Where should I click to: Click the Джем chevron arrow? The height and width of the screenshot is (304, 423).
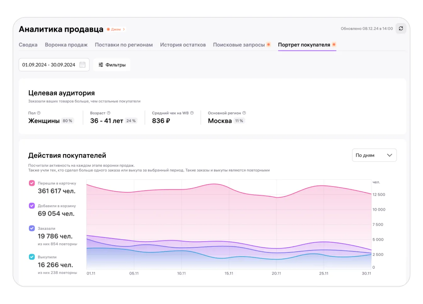(124, 29)
